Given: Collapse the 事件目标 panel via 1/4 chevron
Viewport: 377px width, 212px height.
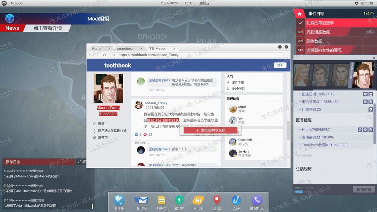Looking at the screenshot, I should [x=372, y=14].
